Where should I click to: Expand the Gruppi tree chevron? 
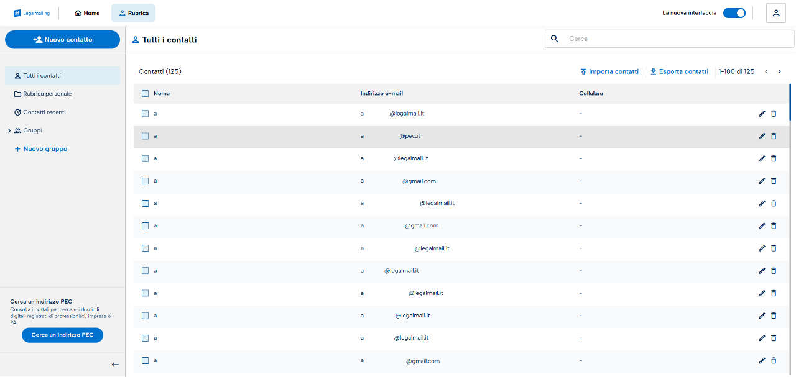click(9, 130)
